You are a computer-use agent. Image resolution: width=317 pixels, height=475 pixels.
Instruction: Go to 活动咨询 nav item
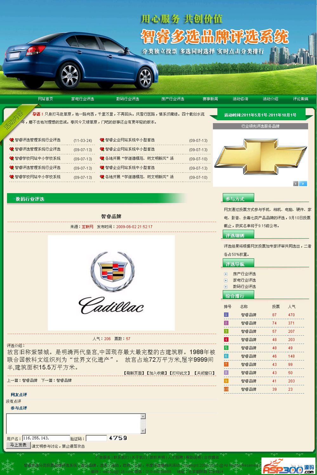tap(240, 99)
